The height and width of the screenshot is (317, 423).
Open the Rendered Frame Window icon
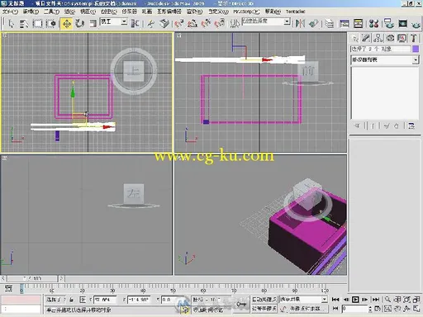pos(402,24)
